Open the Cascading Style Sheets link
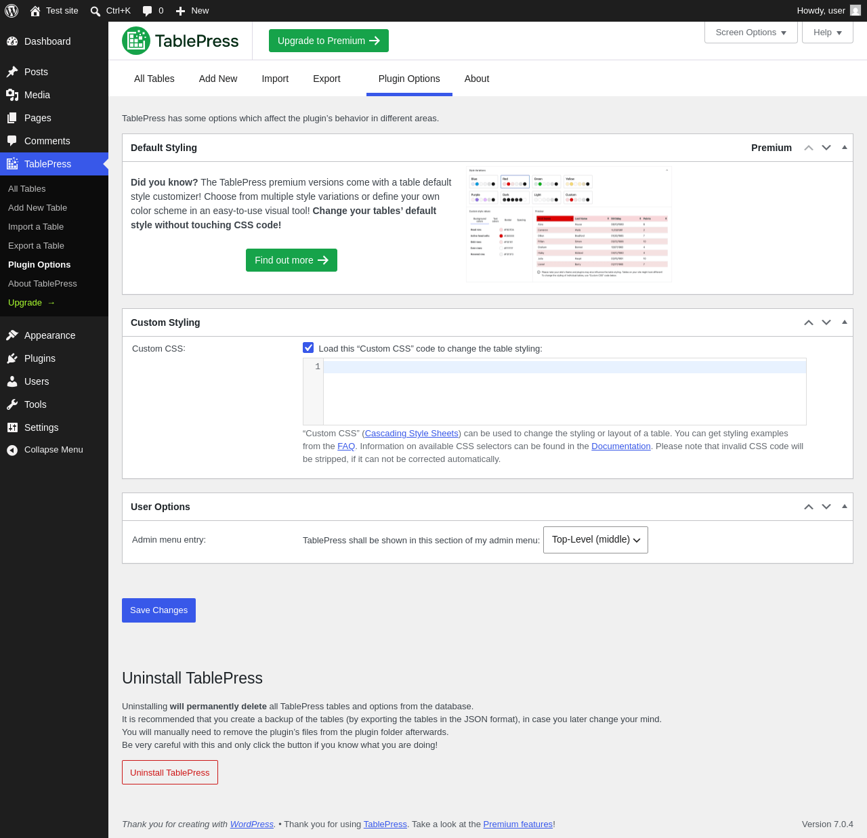This screenshot has width=867, height=838. 412,434
